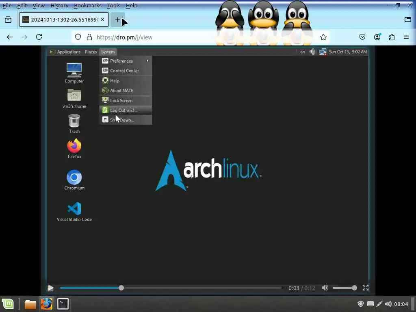Open the Linux Mint start menu
416x312 pixels.
pyautogui.click(x=8, y=304)
